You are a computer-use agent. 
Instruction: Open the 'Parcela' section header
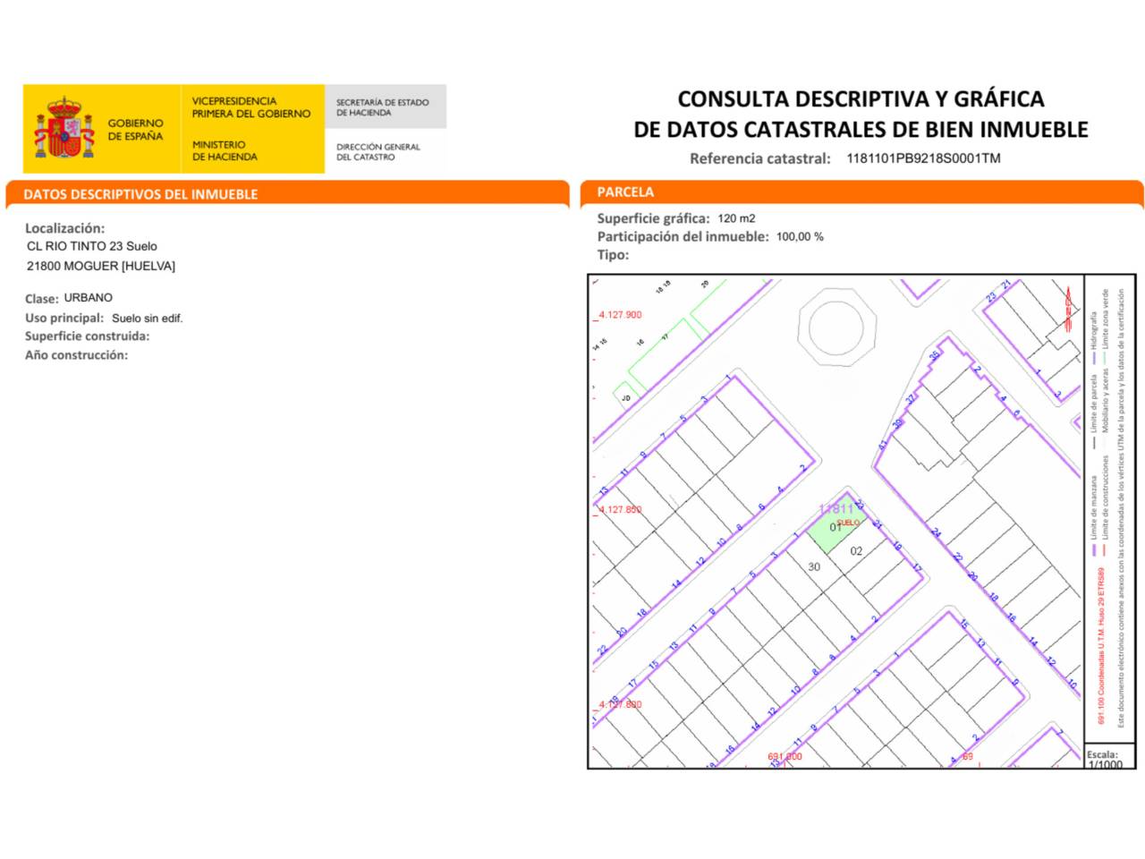pyautogui.click(x=625, y=192)
